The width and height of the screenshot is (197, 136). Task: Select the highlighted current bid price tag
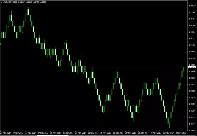(192, 67)
